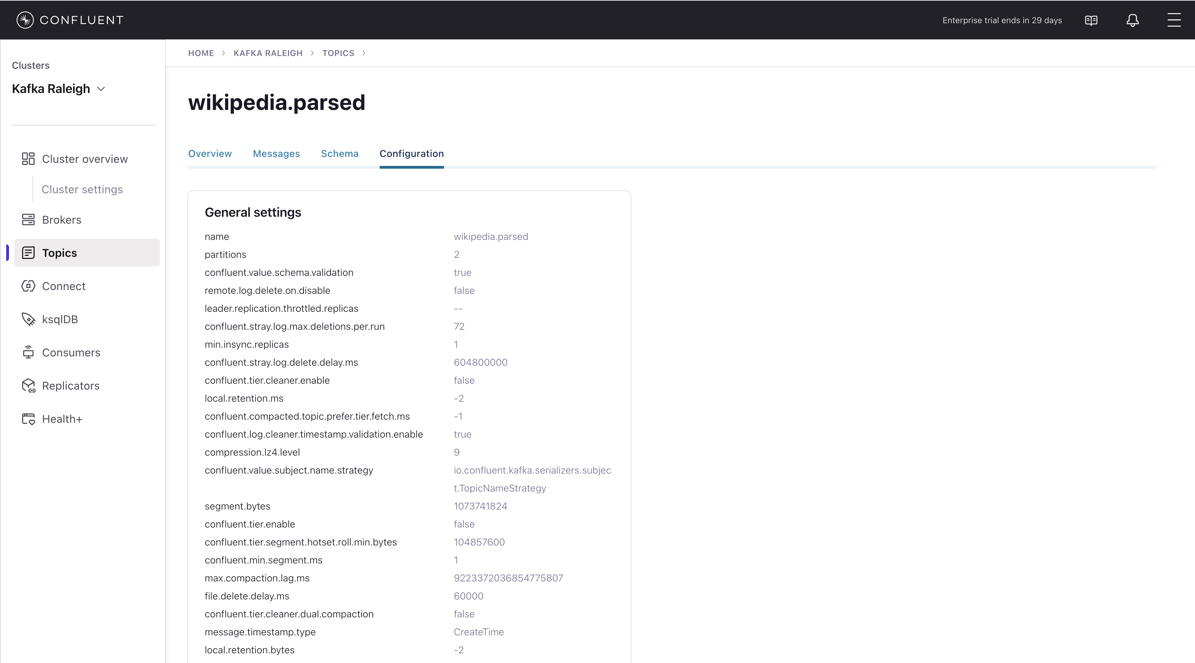This screenshot has height=663, width=1195.
Task: Switch to the Overview tab
Action: (x=210, y=154)
